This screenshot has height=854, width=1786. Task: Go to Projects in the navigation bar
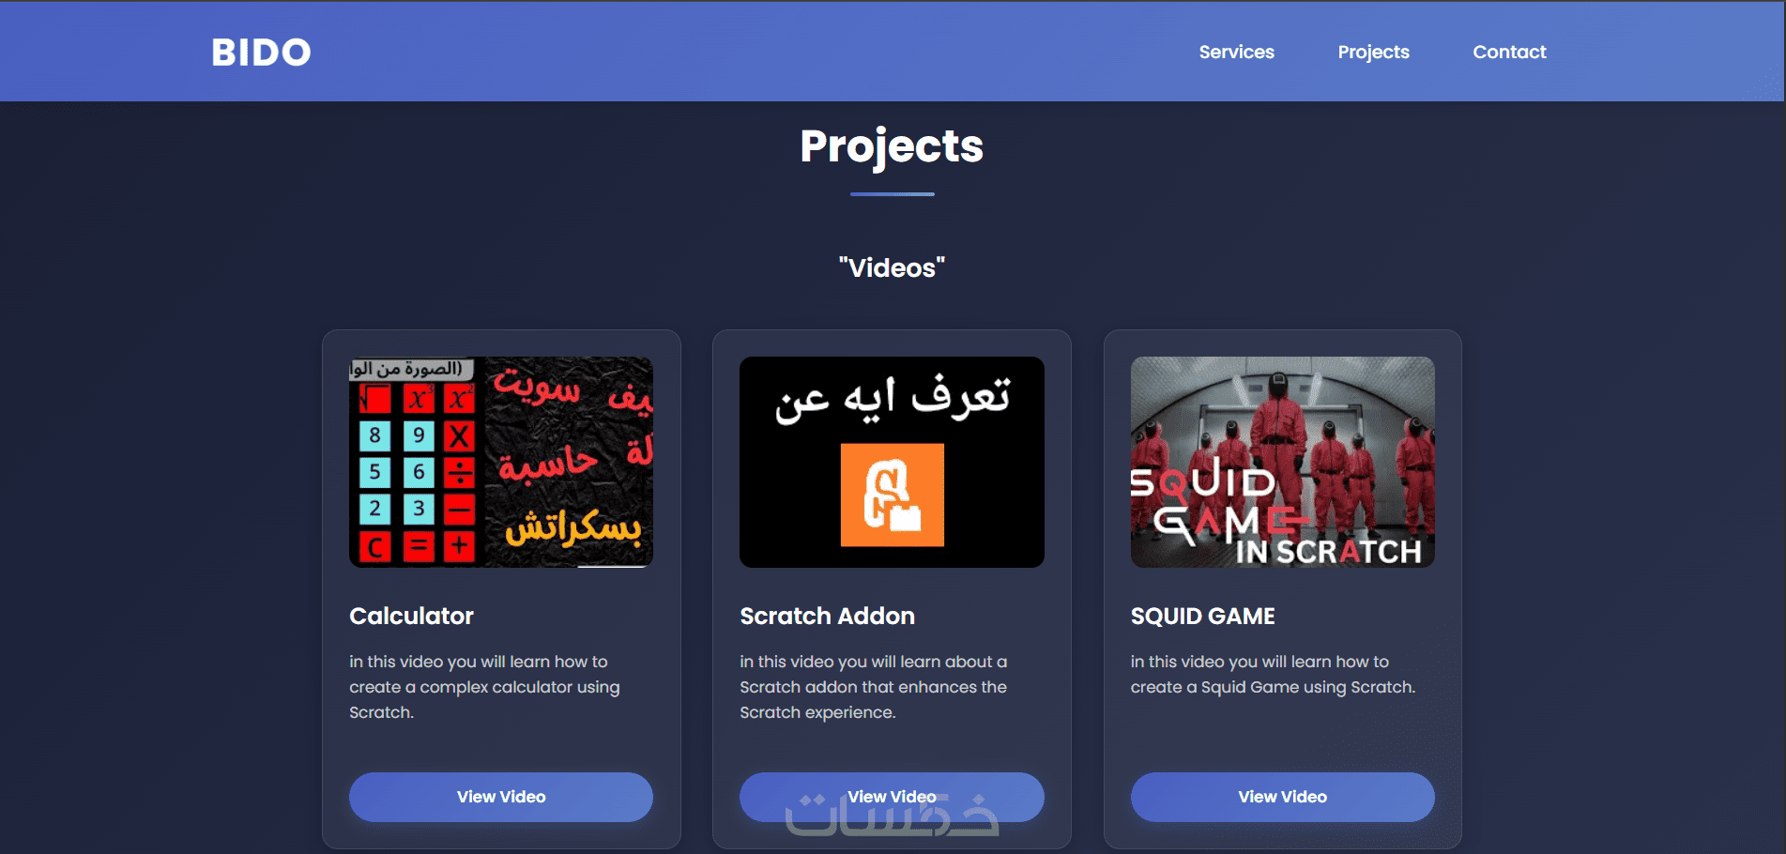pos(1373,53)
